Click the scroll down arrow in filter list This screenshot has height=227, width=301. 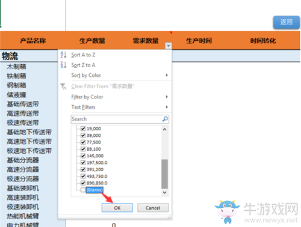pos(164,193)
